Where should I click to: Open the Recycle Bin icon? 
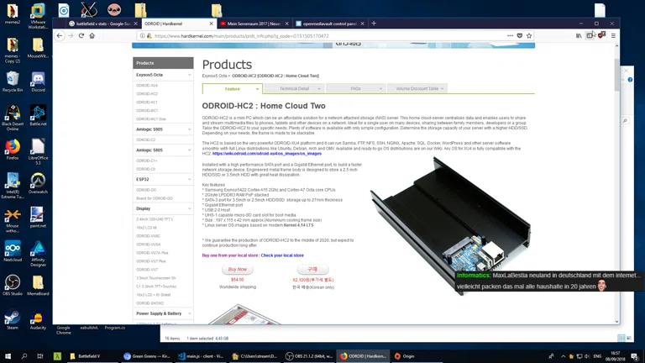tap(13, 80)
